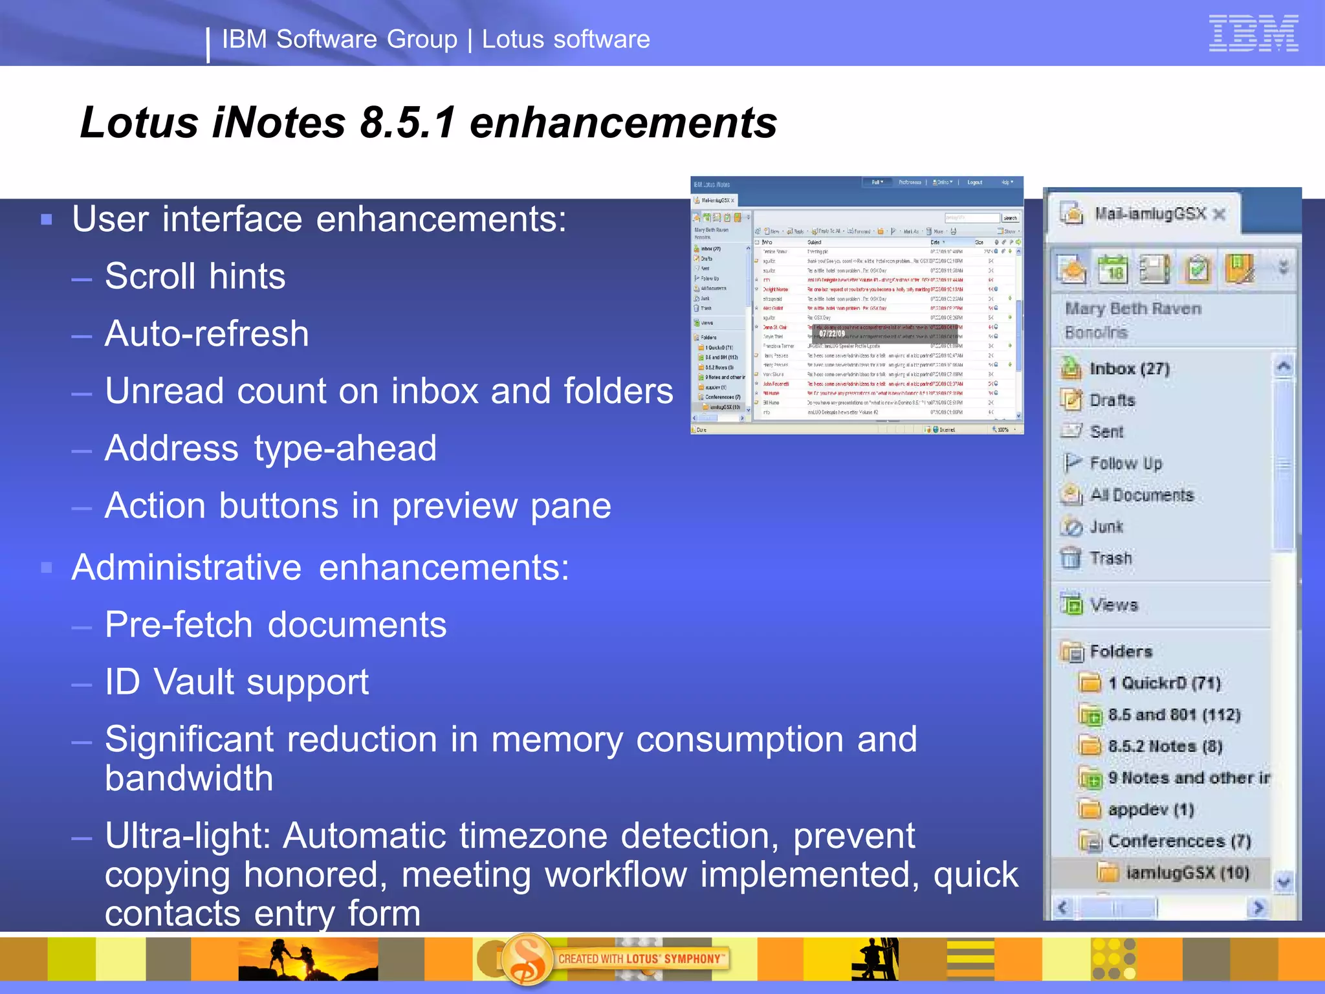Tick the select-all checkbox beside Who column

(758, 242)
